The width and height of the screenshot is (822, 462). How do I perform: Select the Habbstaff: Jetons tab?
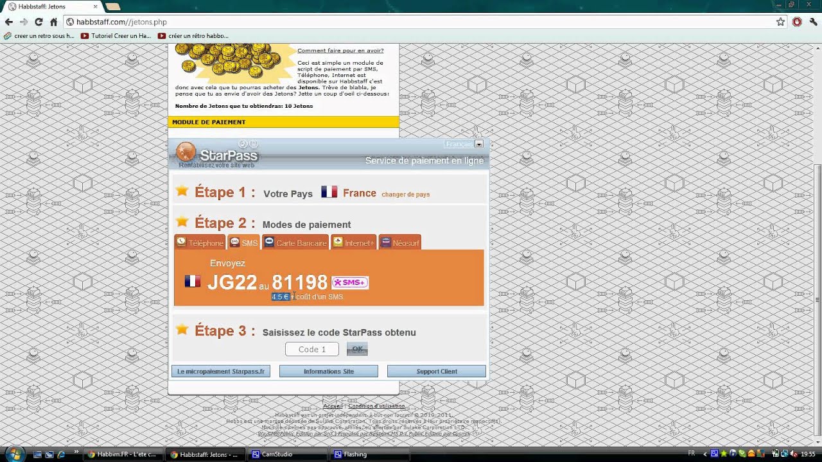(53, 6)
